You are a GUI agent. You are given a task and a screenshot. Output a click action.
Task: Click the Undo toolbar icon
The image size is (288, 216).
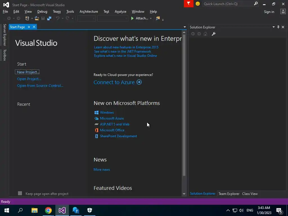point(58,18)
